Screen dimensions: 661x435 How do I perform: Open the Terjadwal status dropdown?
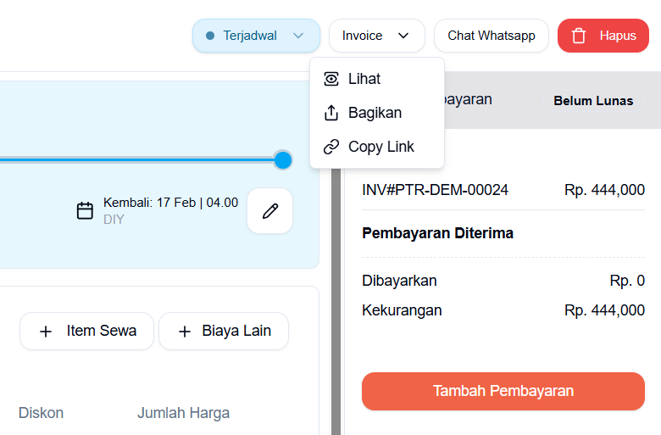(256, 36)
